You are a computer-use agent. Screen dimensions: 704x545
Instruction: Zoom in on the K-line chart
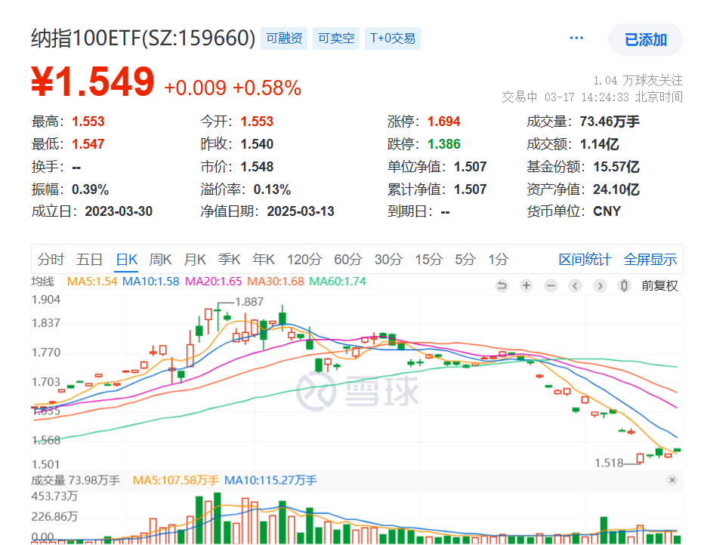pos(526,287)
